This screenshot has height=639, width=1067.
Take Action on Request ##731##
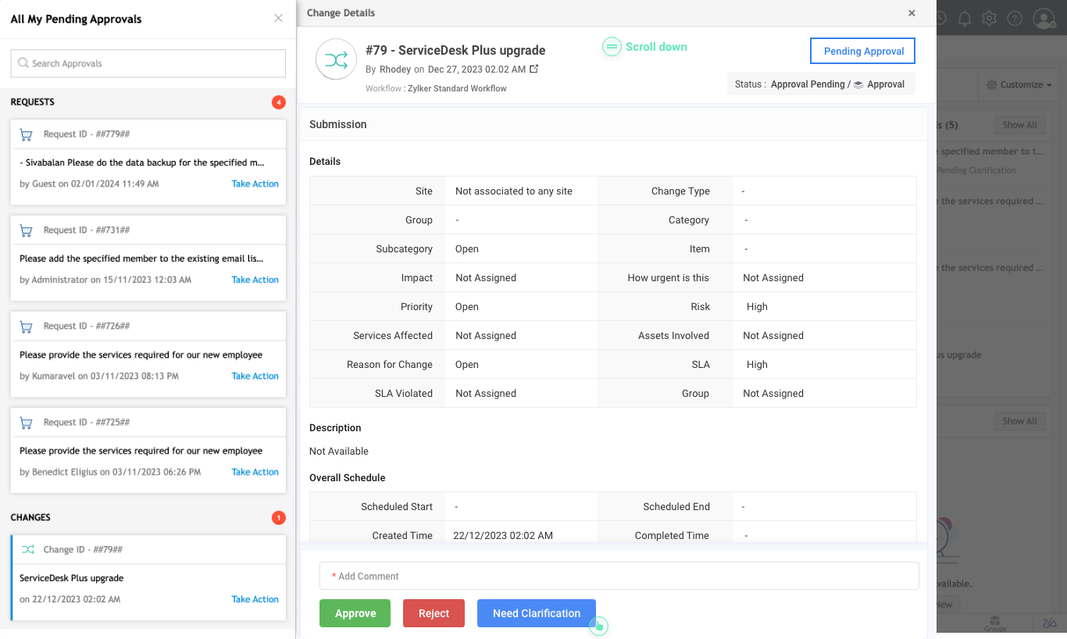coord(255,280)
